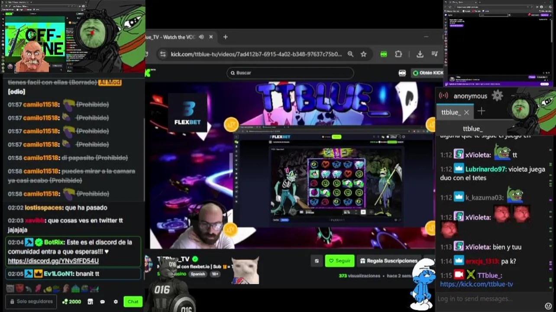The width and height of the screenshot is (556, 312).
Task: Click the Obtén KICK button
Action: click(x=428, y=73)
